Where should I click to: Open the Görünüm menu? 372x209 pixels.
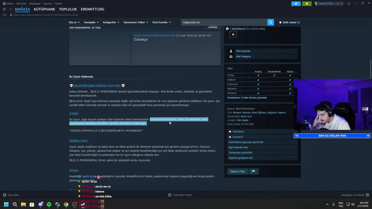click(21, 4)
